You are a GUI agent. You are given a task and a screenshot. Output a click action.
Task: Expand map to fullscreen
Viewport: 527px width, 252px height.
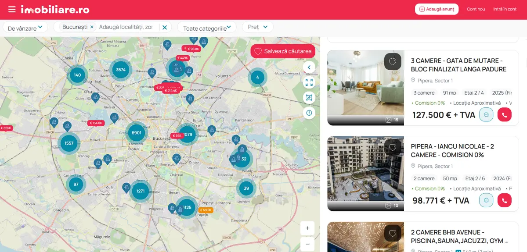click(x=309, y=82)
